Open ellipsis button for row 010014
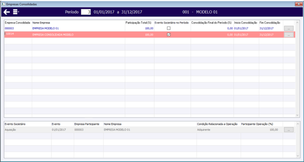This screenshot has width=304, height=162. point(289,35)
